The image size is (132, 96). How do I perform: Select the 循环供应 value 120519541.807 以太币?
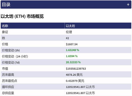pyautogui.click(x=80, y=87)
